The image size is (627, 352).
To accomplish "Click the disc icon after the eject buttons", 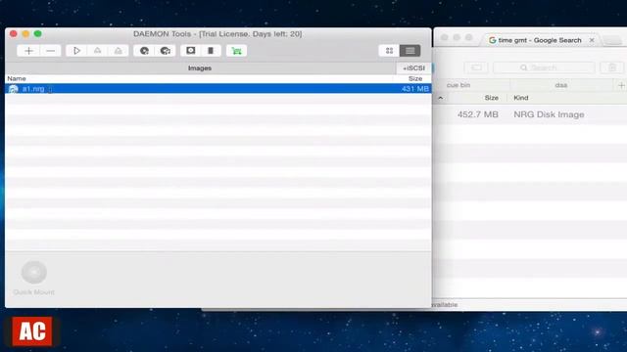I will (x=144, y=51).
